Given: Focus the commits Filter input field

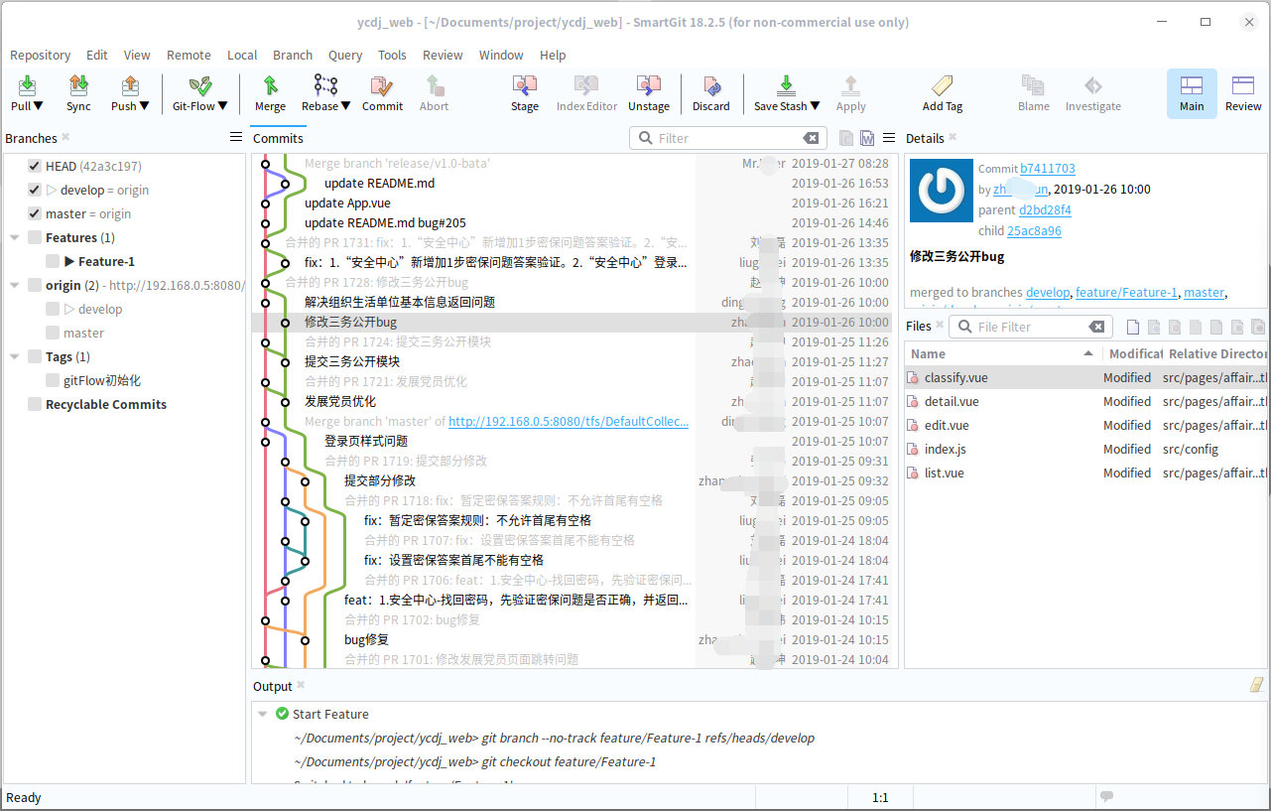Looking at the screenshot, I should click(729, 138).
